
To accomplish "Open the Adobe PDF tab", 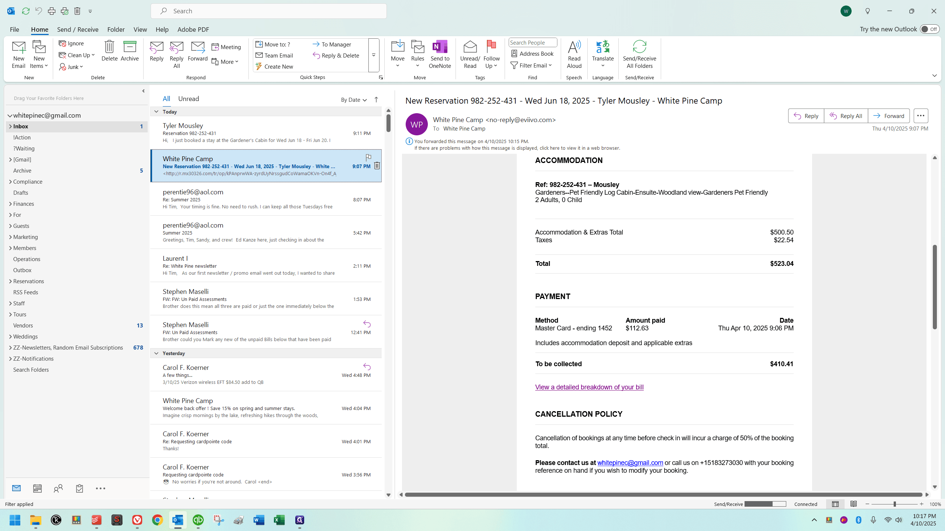I will [193, 29].
